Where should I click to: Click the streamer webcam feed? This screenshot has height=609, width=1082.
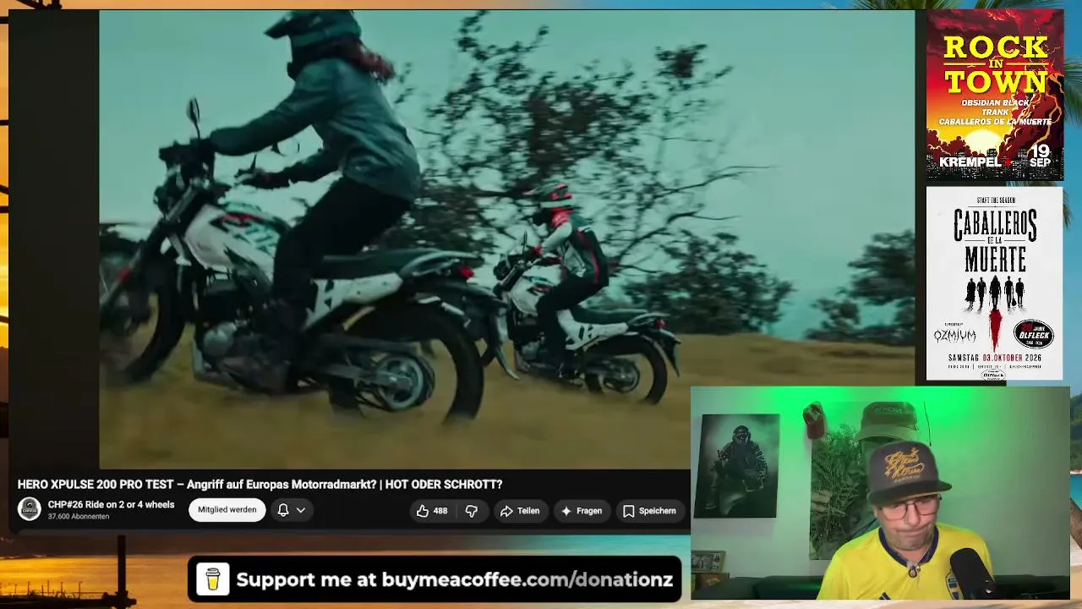(x=880, y=493)
